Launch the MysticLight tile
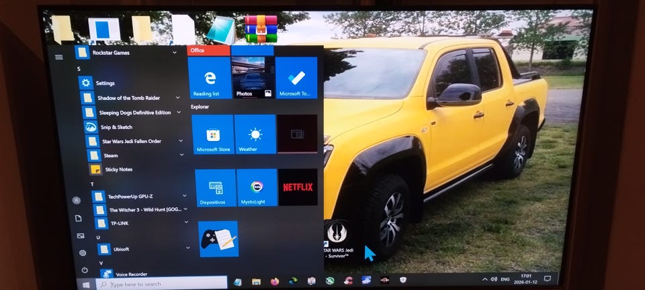The image size is (645, 290). 257,188
